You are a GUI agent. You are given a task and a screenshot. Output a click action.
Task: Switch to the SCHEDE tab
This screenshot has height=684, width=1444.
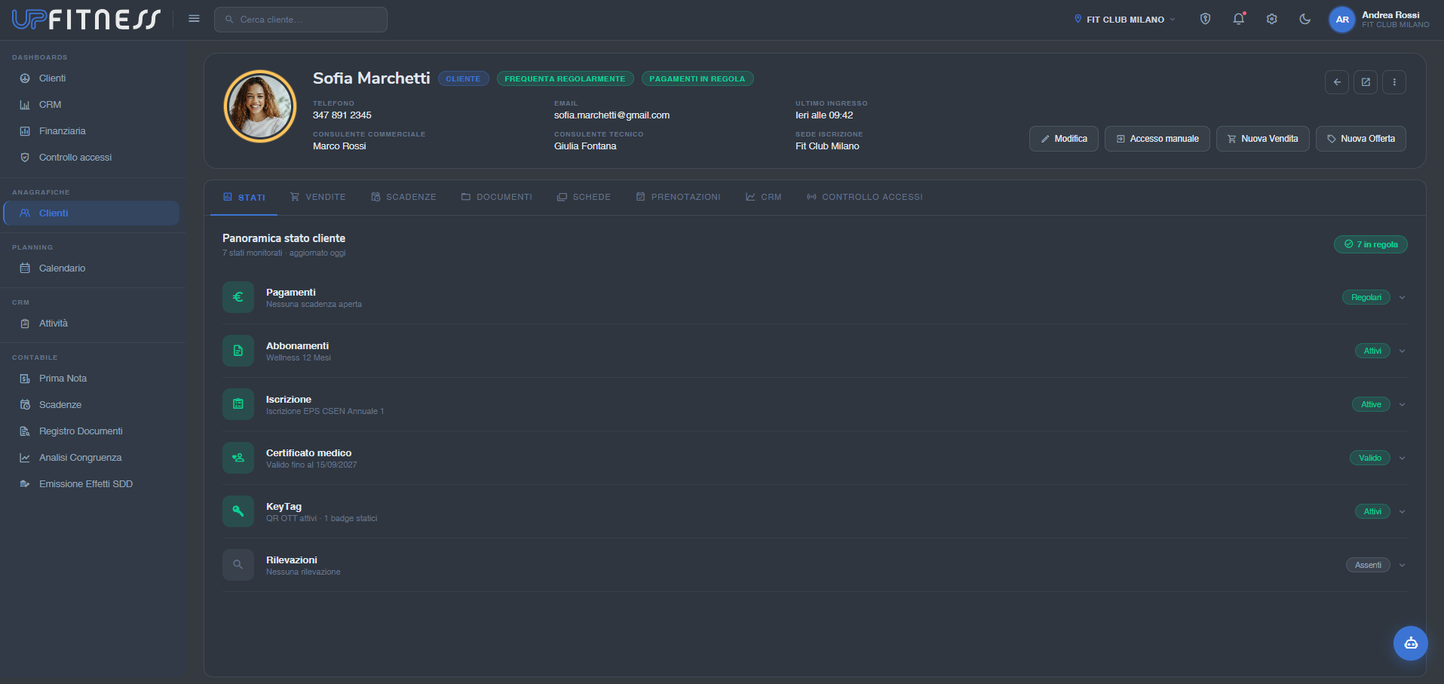pos(584,198)
